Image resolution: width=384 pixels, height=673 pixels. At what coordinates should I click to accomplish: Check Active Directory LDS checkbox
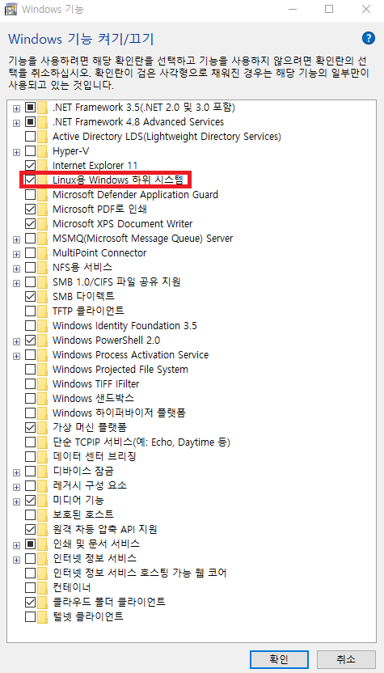pos(30,137)
